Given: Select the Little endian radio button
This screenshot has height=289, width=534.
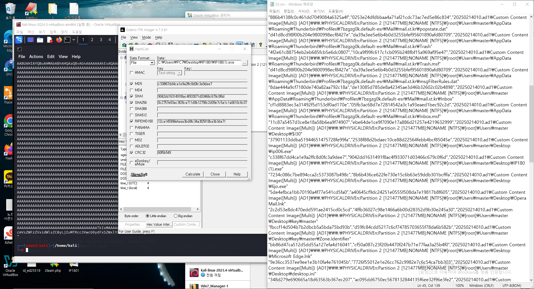Looking at the screenshot, I should 147,216.
